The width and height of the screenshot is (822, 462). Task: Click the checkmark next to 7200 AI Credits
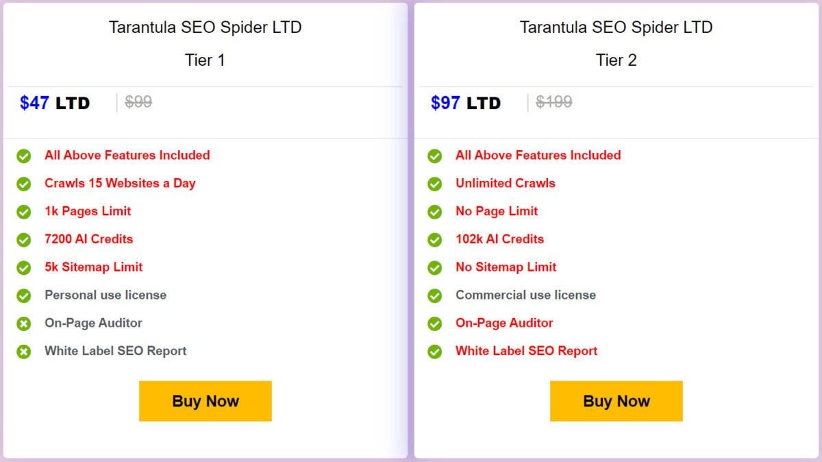click(x=24, y=239)
